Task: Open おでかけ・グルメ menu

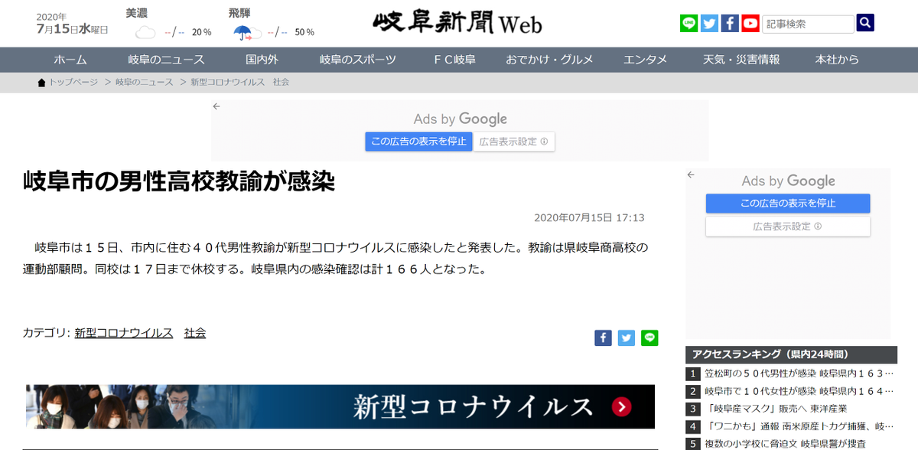Action: (550, 60)
